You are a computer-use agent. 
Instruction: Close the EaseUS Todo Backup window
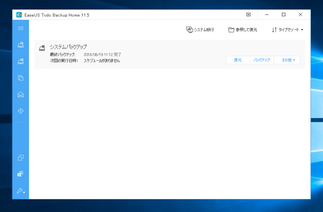point(301,14)
